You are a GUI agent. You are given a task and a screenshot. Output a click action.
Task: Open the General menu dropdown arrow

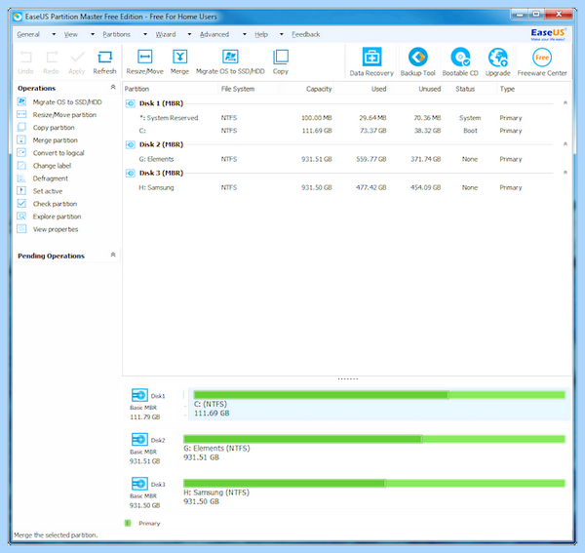[x=54, y=34]
